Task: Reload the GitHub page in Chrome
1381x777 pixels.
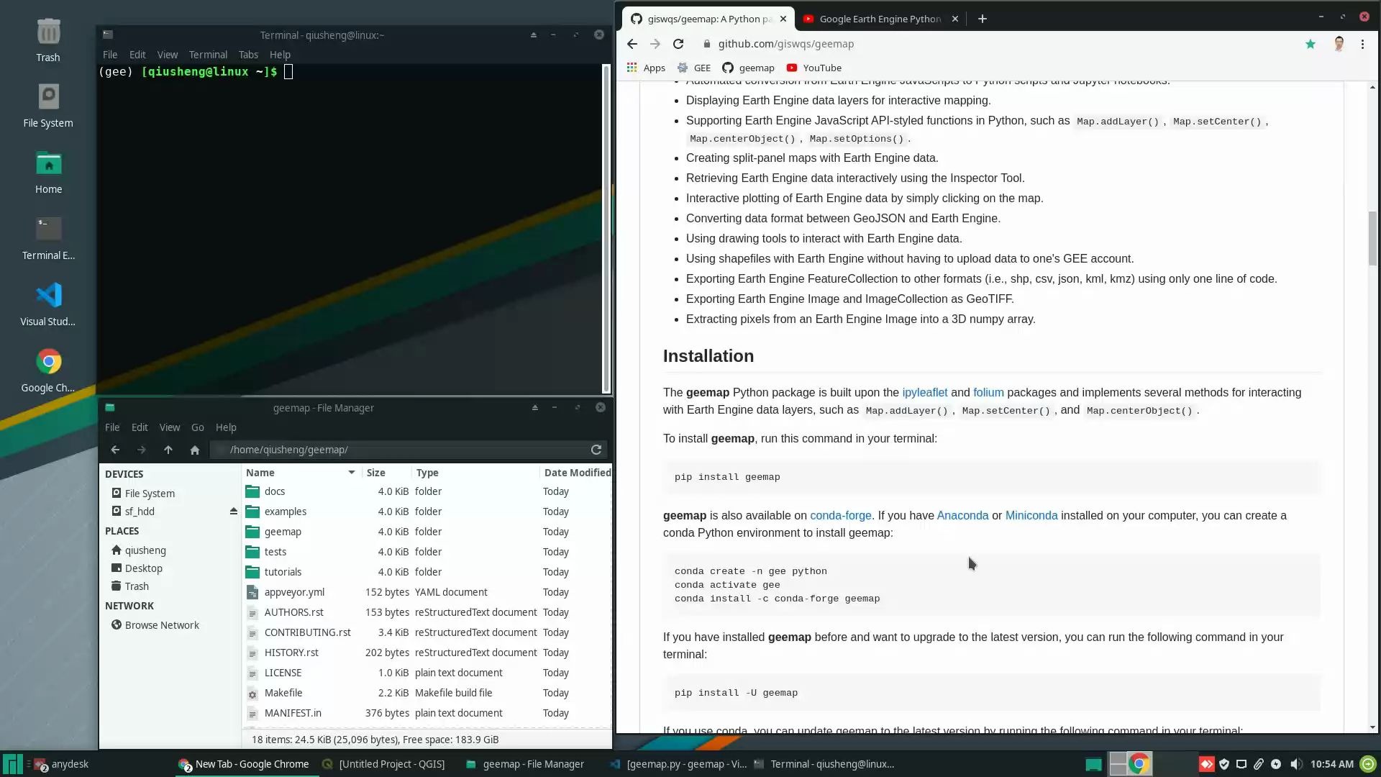Action: (x=678, y=44)
